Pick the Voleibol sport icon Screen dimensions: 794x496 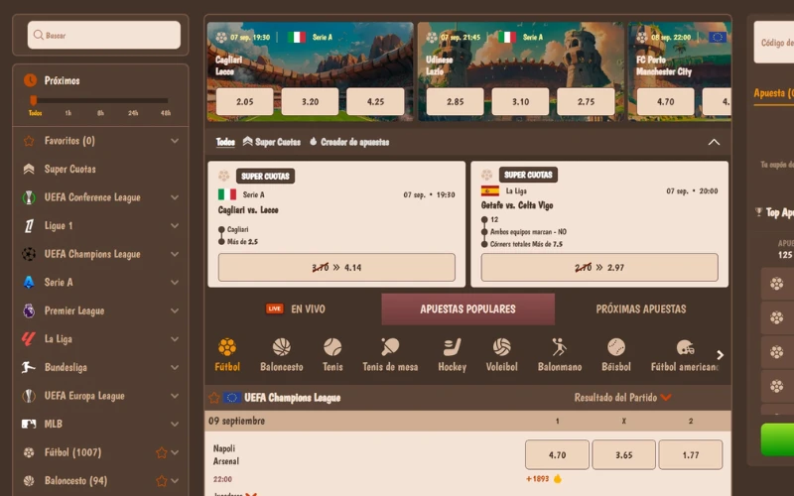point(502,347)
